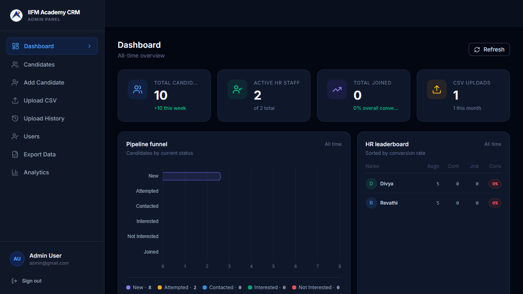Click the 'Sorted by conversion rate' subtitle

click(396, 153)
